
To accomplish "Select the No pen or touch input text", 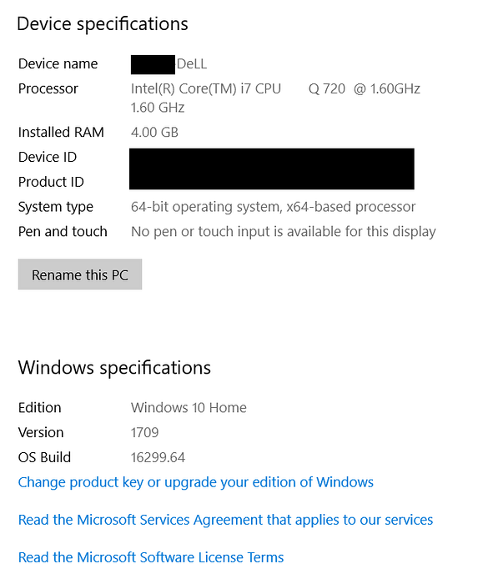I will pos(283,231).
